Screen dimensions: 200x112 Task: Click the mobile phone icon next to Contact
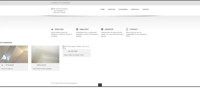(x=127, y=29)
